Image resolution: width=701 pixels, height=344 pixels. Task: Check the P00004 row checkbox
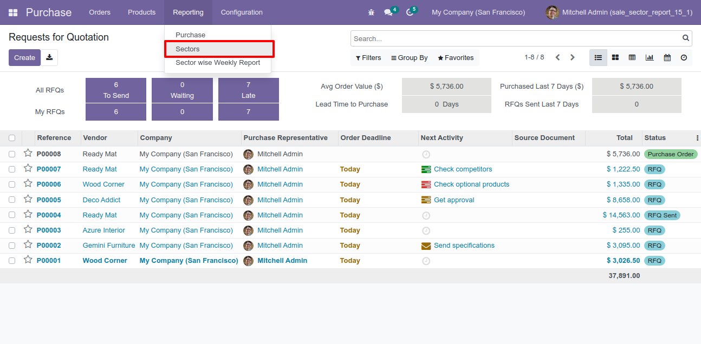[x=12, y=215]
